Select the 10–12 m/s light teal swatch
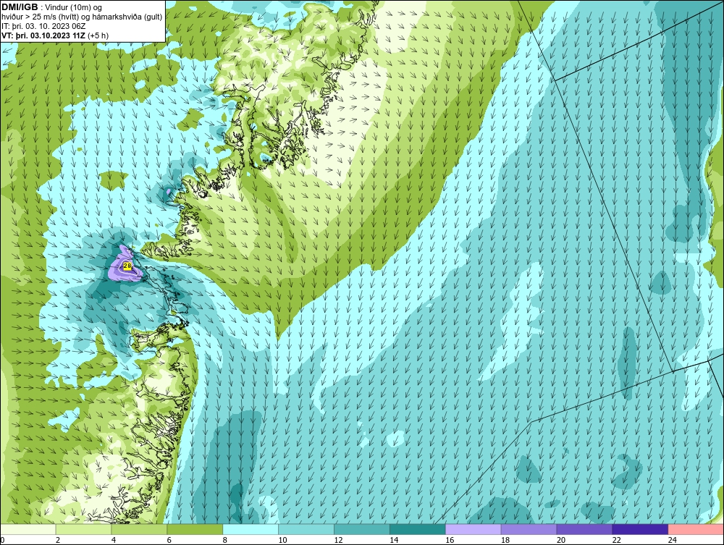The width and height of the screenshot is (724, 545). pos(306,529)
